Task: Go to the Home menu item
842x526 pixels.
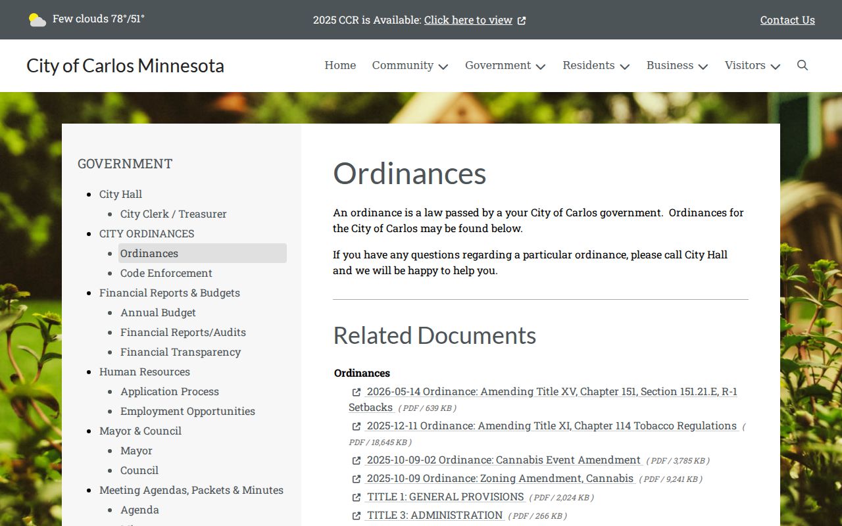Action: [340, 65]
